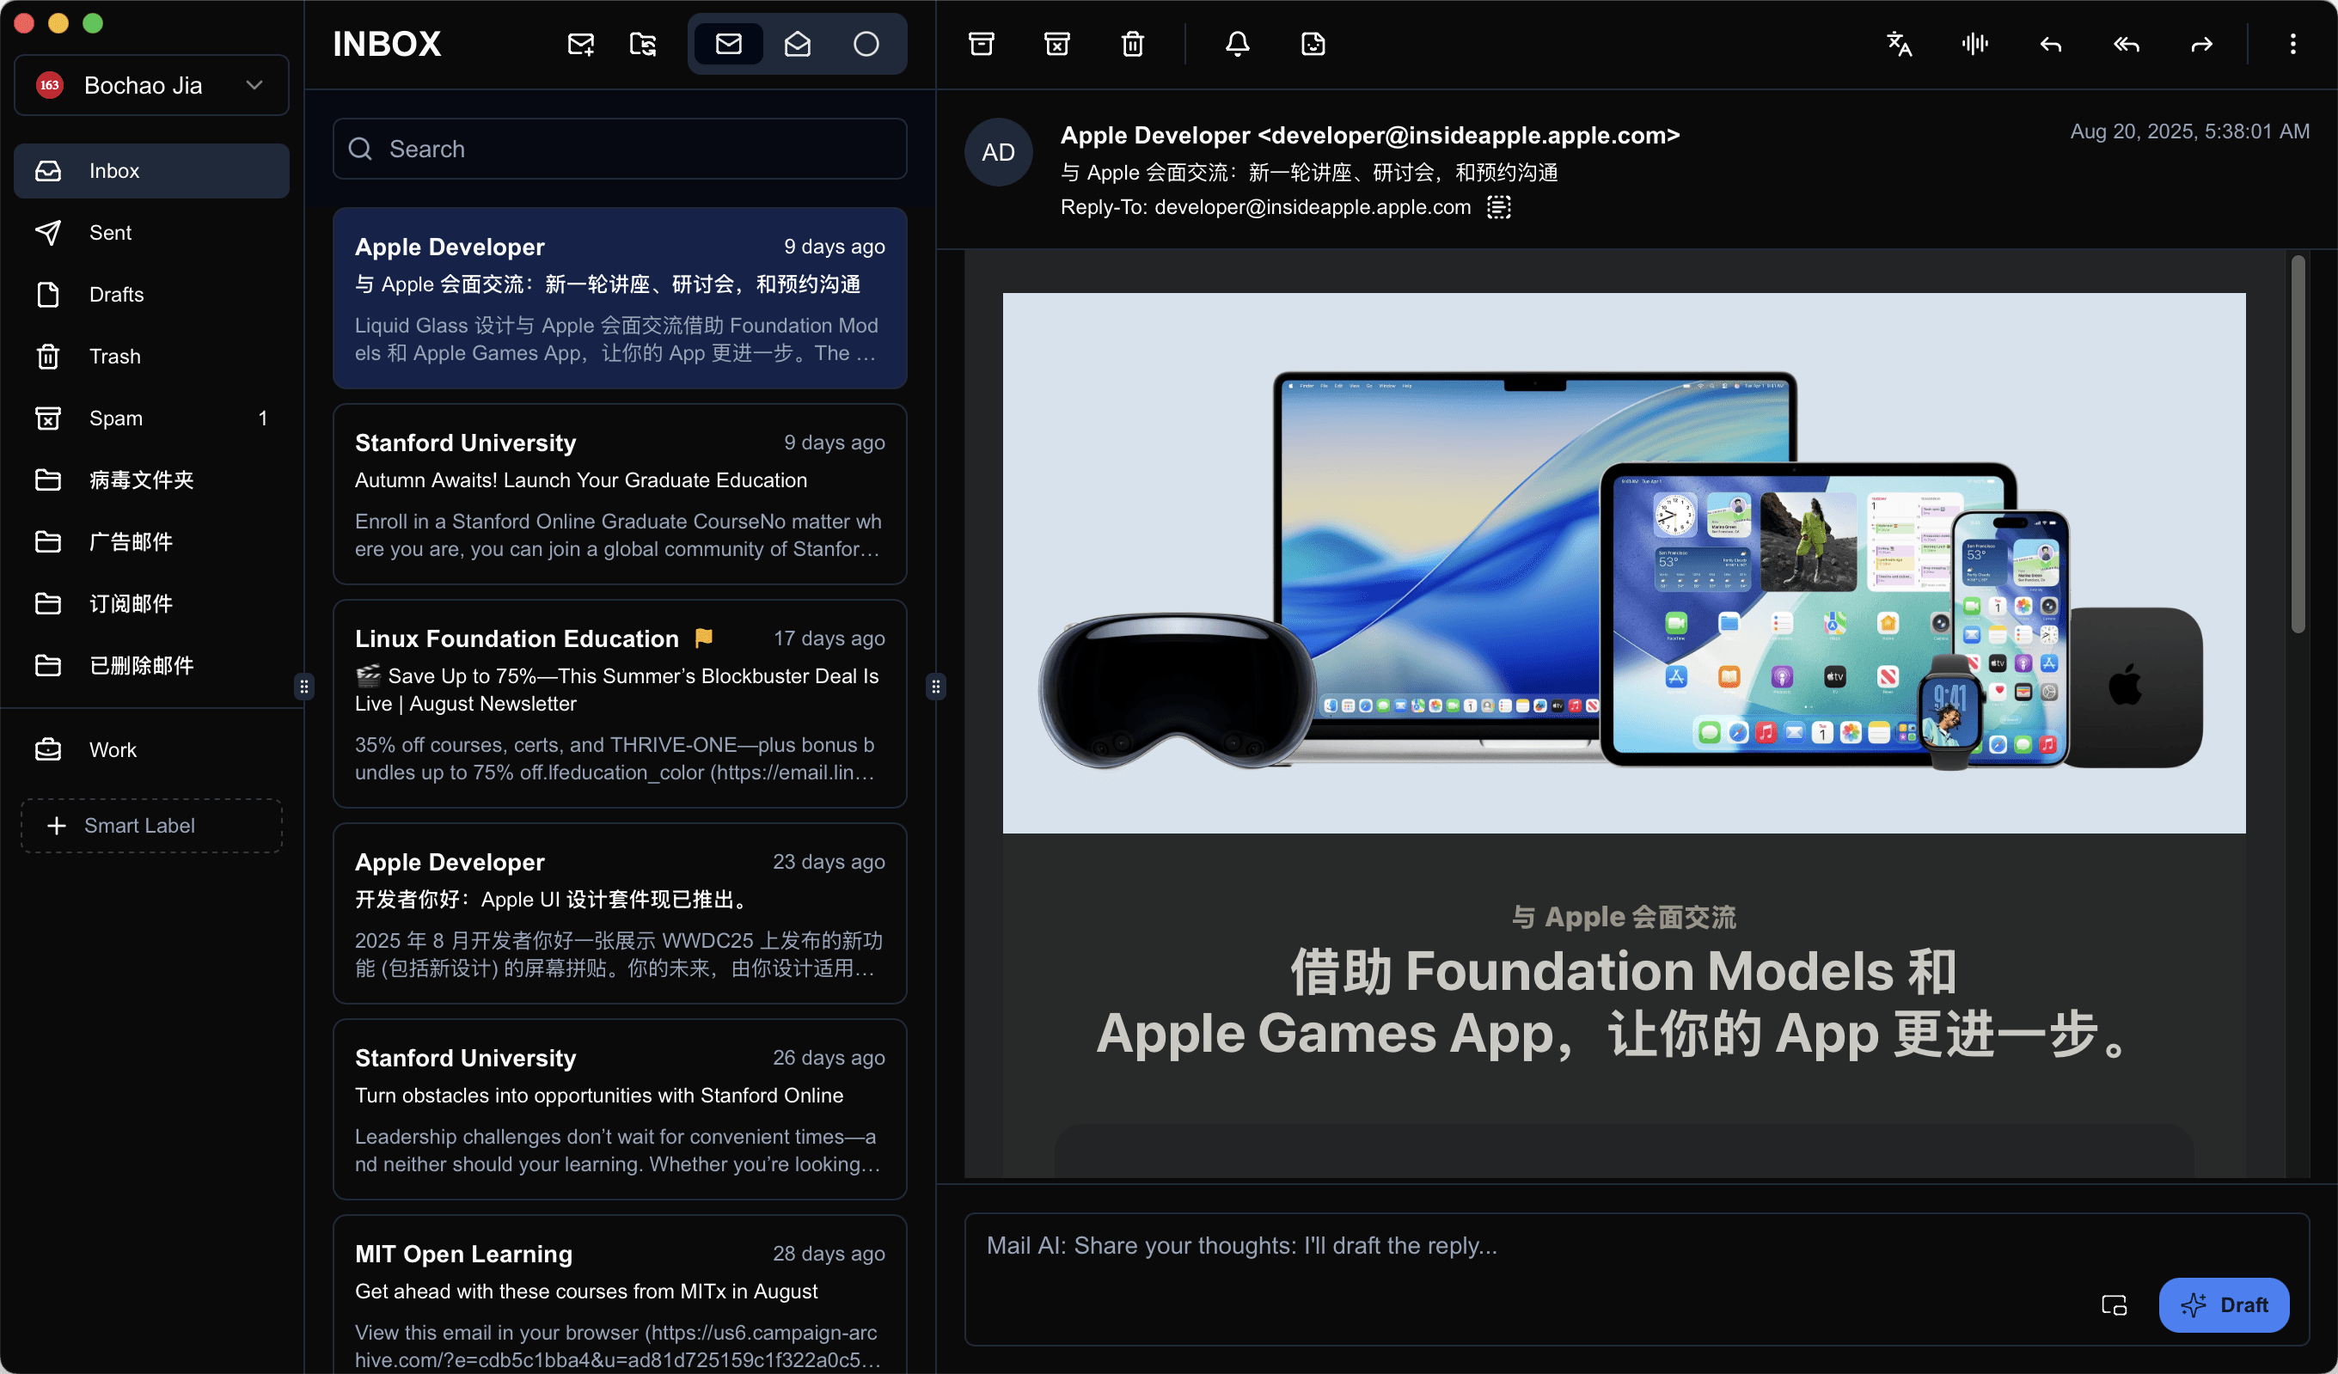Add a new Smart Label

150,825
